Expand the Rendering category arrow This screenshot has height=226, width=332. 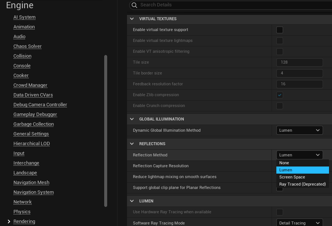tap(9, 222)
